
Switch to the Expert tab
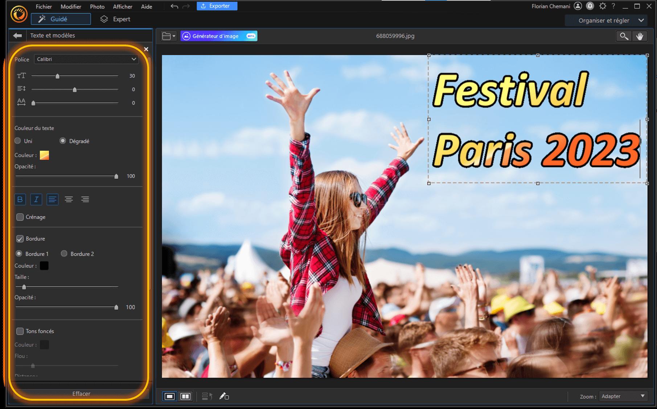pyautogui.click(x=116, y=19)
